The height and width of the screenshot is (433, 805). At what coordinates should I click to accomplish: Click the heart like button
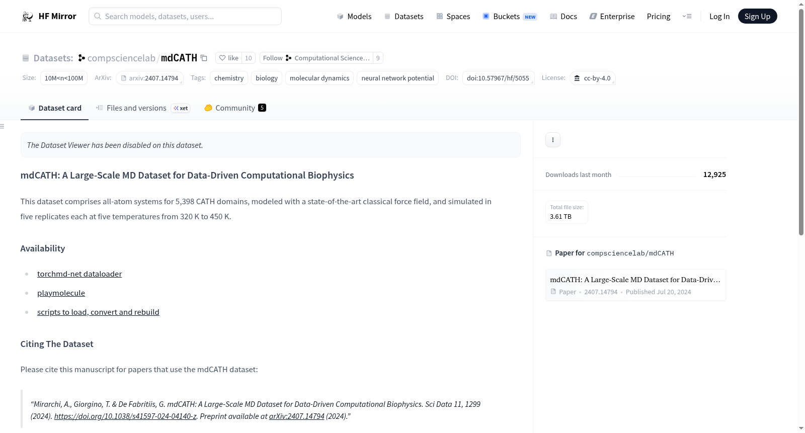(229, 58)
